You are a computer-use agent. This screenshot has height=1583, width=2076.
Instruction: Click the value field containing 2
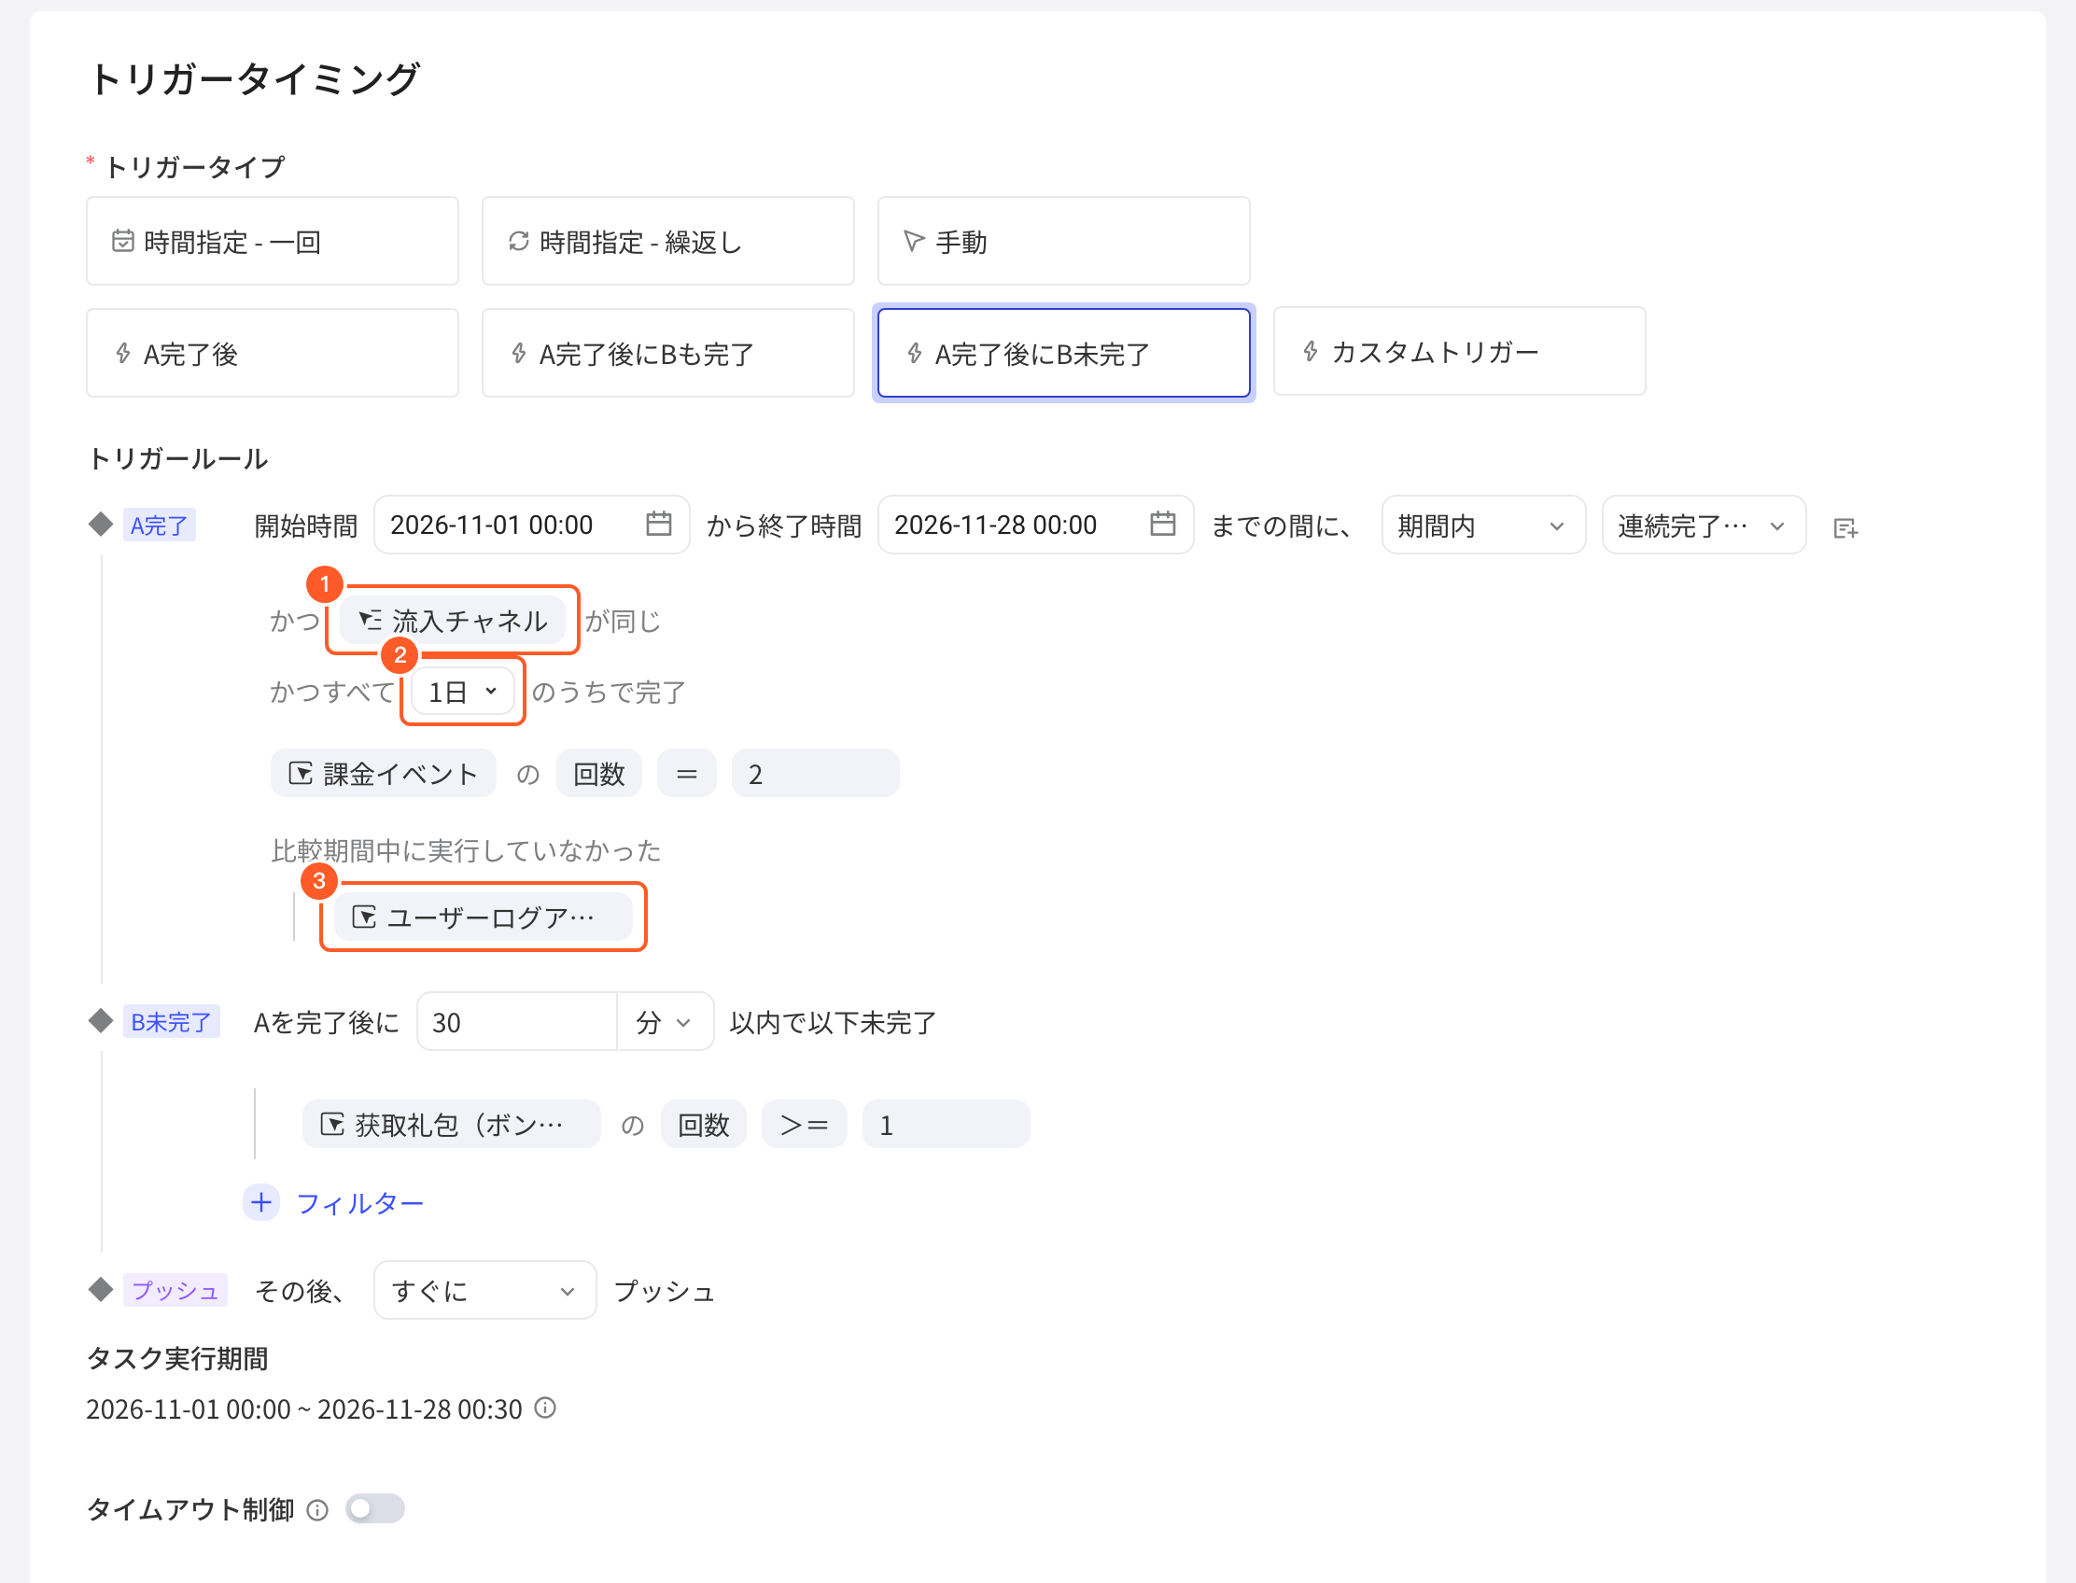click(815, 774)
